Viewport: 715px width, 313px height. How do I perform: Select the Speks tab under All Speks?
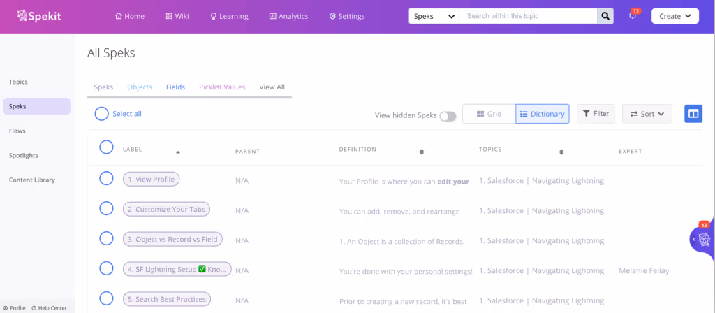[103, 87]
